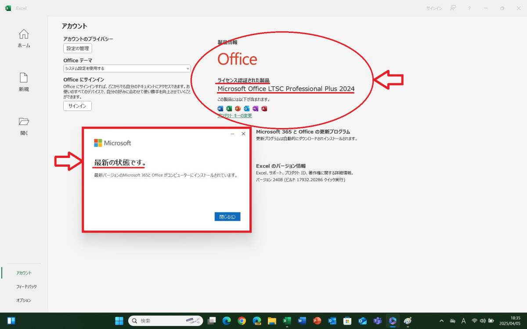Click 閉じる in the Microsoft update dialog
Image resolution: width=527 pixels, height=329 pixels.
pyautogui.click(x=227, y=217)
